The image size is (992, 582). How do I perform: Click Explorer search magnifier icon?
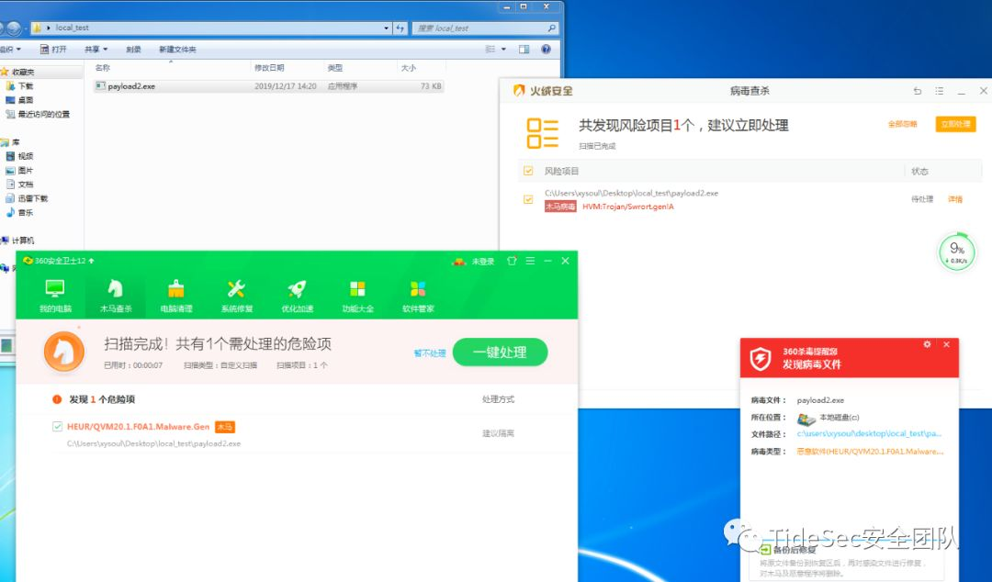552,28
